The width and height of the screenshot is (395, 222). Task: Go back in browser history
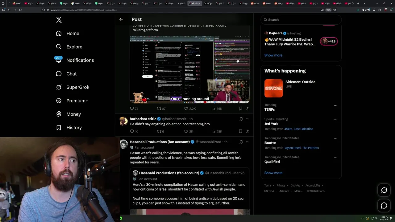(x=9, y=10)
